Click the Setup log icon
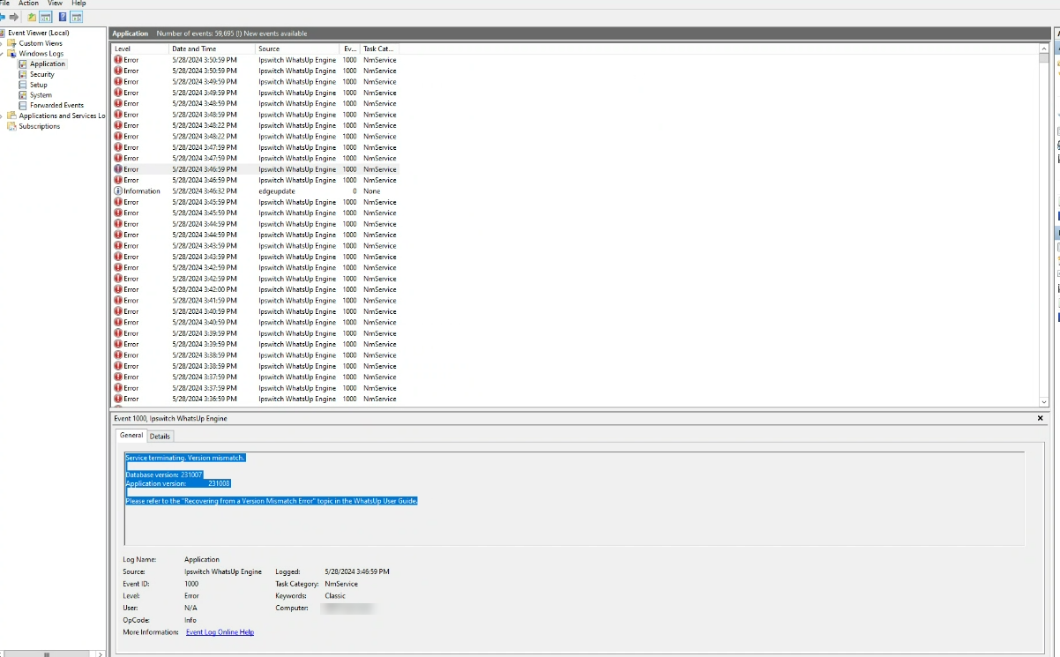Image resolution: width=1060 pixels, height=657 pixels. 23,85
